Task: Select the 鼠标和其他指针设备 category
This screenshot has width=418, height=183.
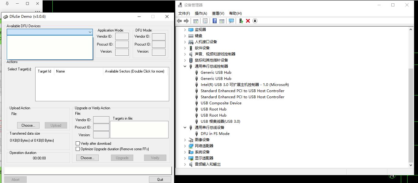Action: click(211, 60)
